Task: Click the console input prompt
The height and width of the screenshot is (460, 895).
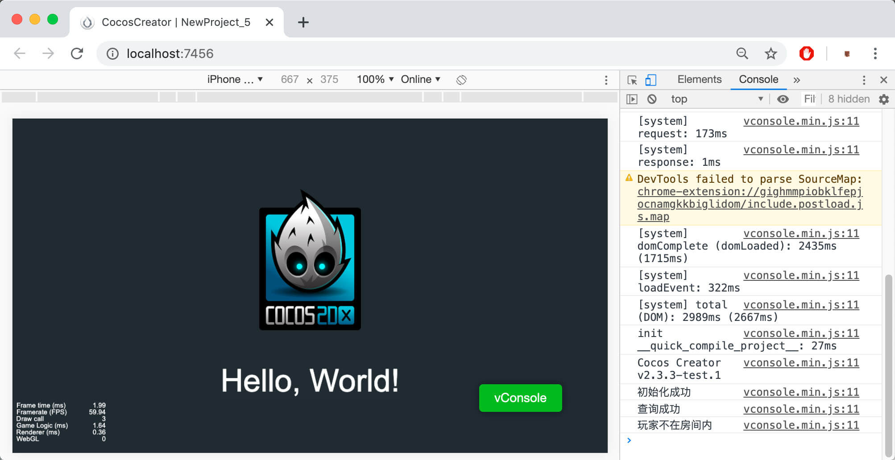Action: 754,440
